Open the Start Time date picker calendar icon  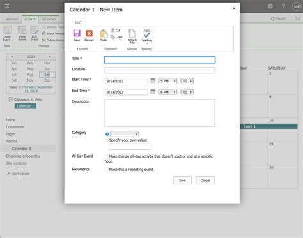coord(153,80)
